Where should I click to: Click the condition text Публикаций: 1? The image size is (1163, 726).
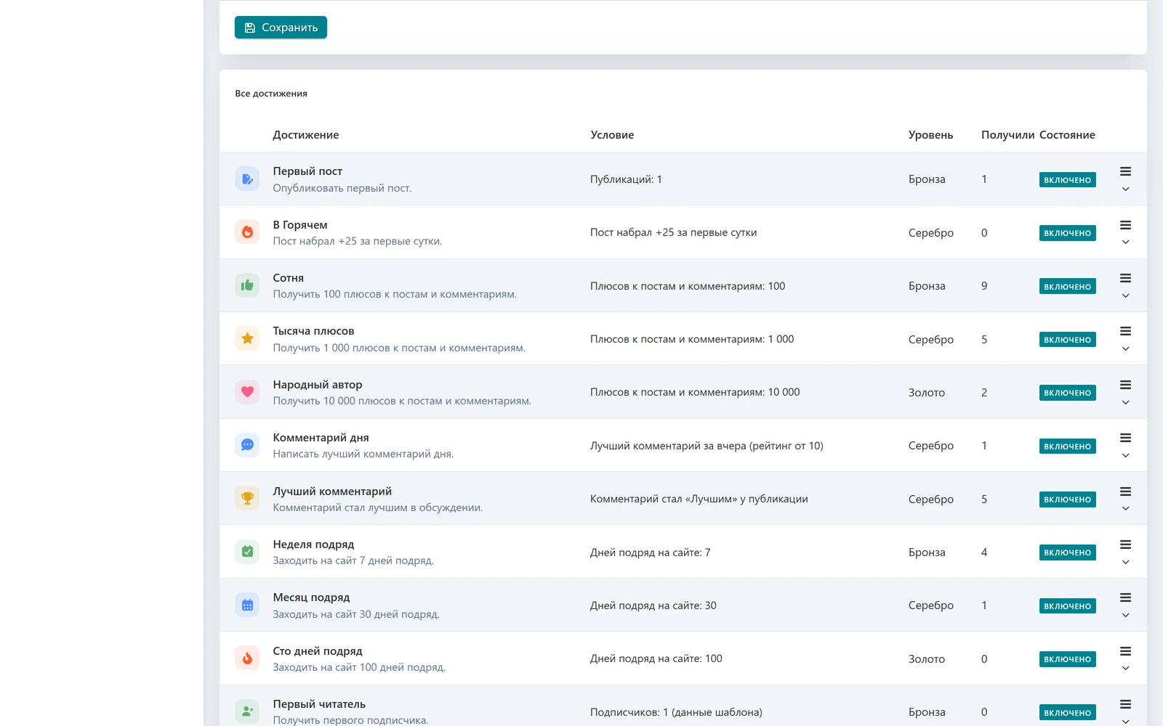[626, 179]
